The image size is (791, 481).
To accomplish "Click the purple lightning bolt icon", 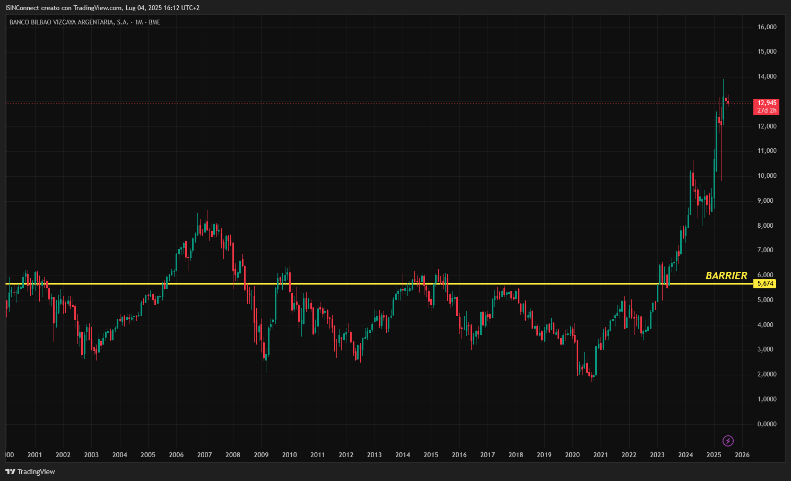I will pyautogui.click(x=728, y=441).
